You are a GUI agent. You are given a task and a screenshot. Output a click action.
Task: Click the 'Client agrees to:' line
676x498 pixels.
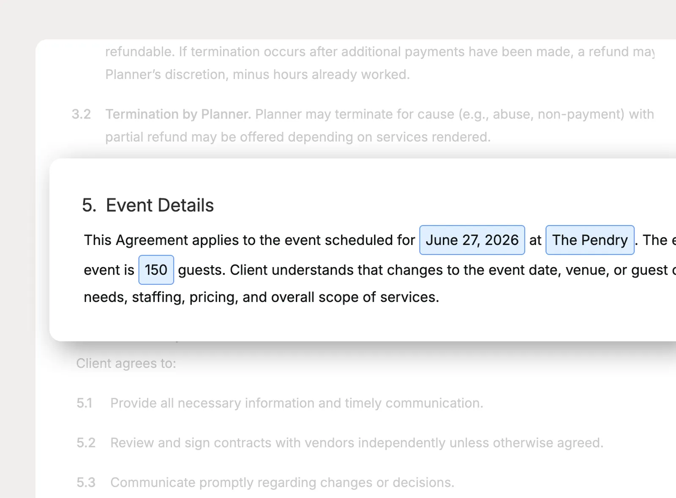(x=126, y=363)
